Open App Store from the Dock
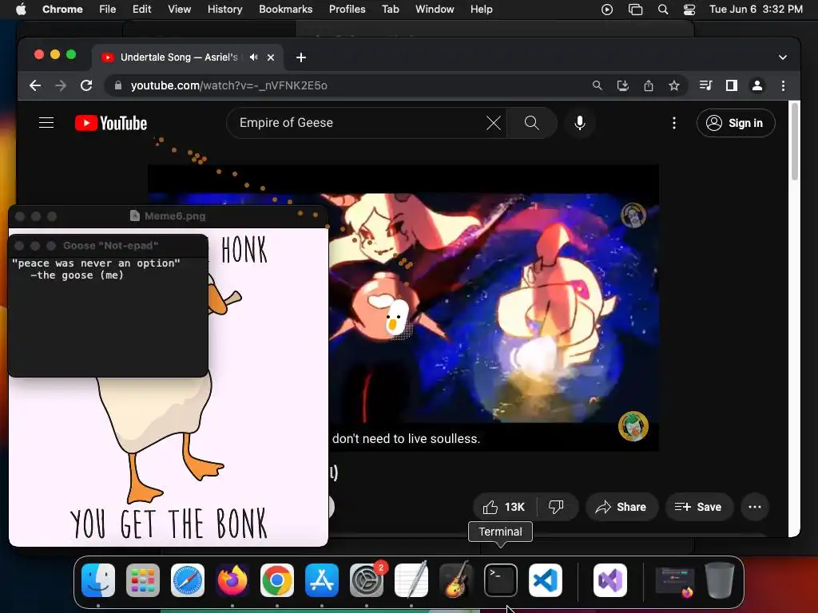This screenshot has height=613, width=818. click(322, 580)
